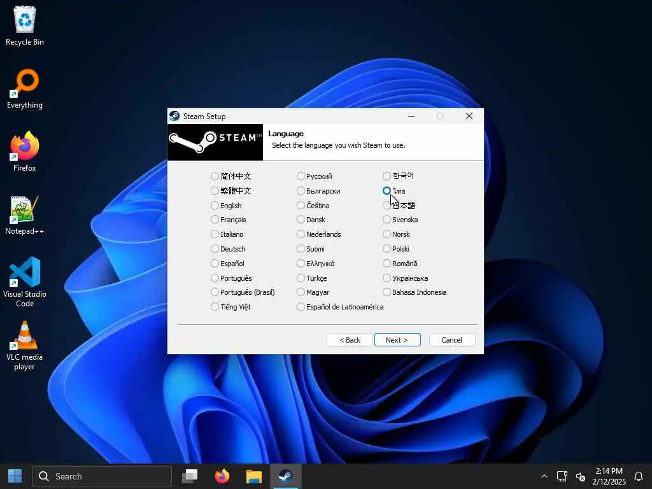Open network status tray icon

point(562,476)
